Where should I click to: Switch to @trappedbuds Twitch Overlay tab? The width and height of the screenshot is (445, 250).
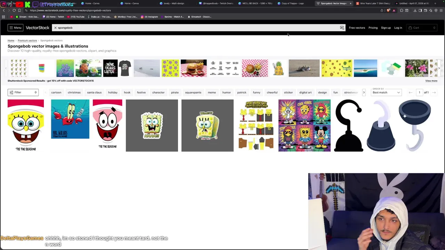click(x=216, y=3)
